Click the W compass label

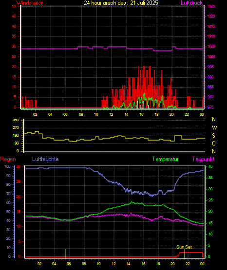point(214,127)
